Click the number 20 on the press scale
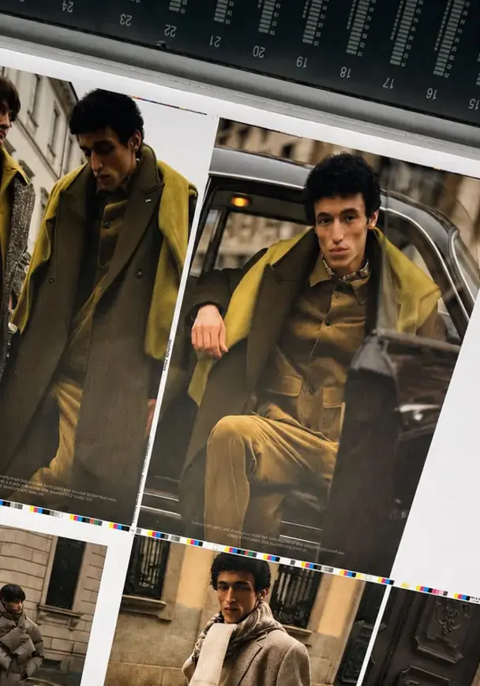 coord(259,51)
